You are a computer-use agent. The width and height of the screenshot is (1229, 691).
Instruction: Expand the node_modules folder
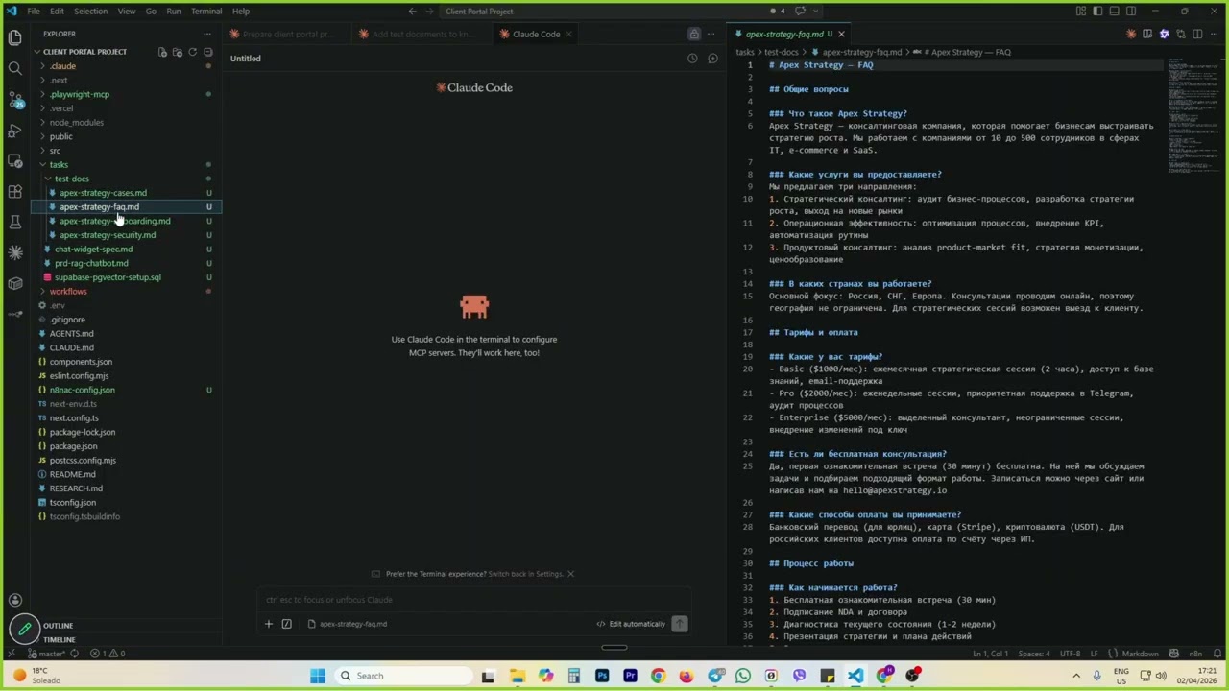pos(126,122)
